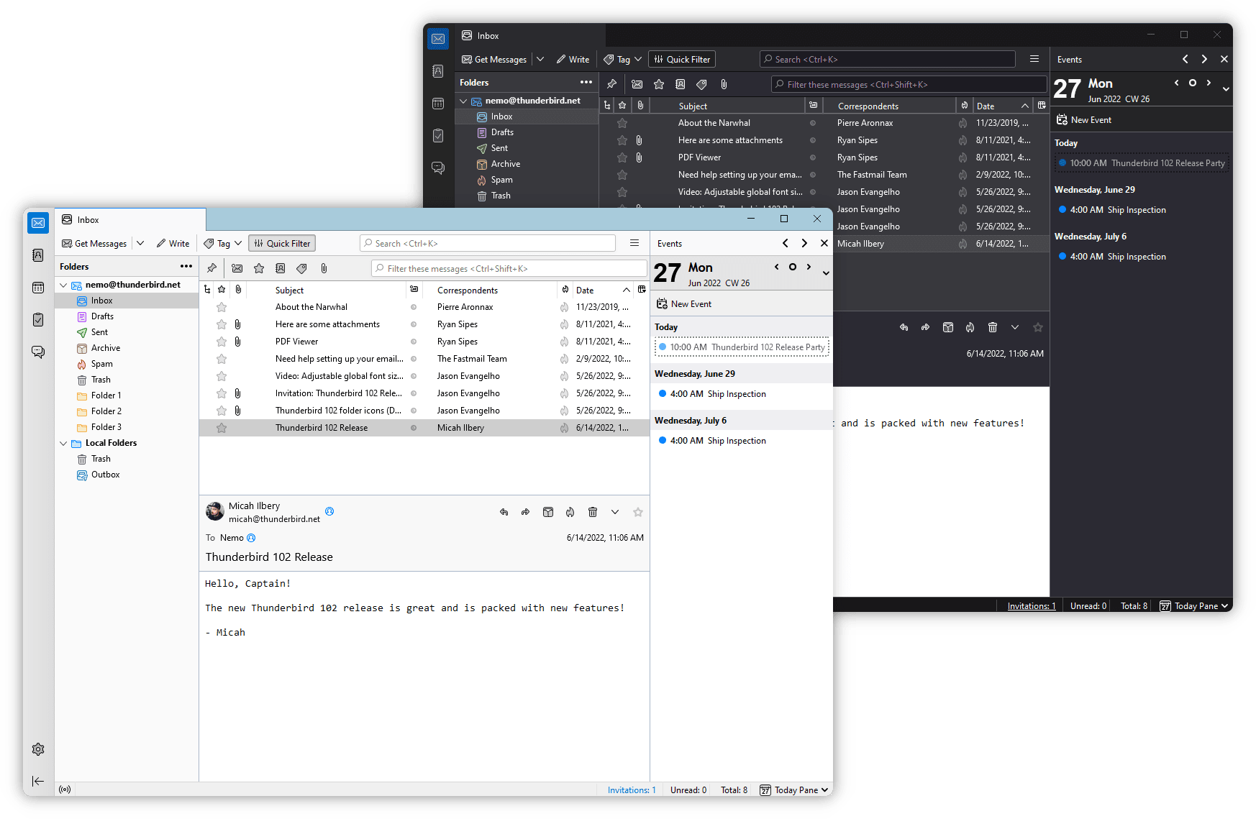The width and height of the screenshot is (1256, 819).
Task: Toggle unread filter in light quick filter bar
Action: [x=237, y=268]
